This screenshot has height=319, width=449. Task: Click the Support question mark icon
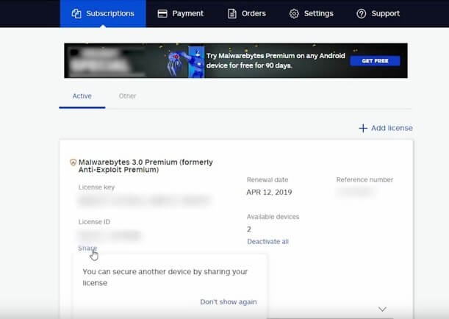point(362,13)
